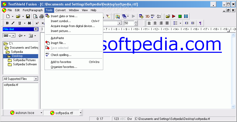
Task: Open a file with the folder toolbar icon
Action: pyautogui.click(x=18, y=16)
